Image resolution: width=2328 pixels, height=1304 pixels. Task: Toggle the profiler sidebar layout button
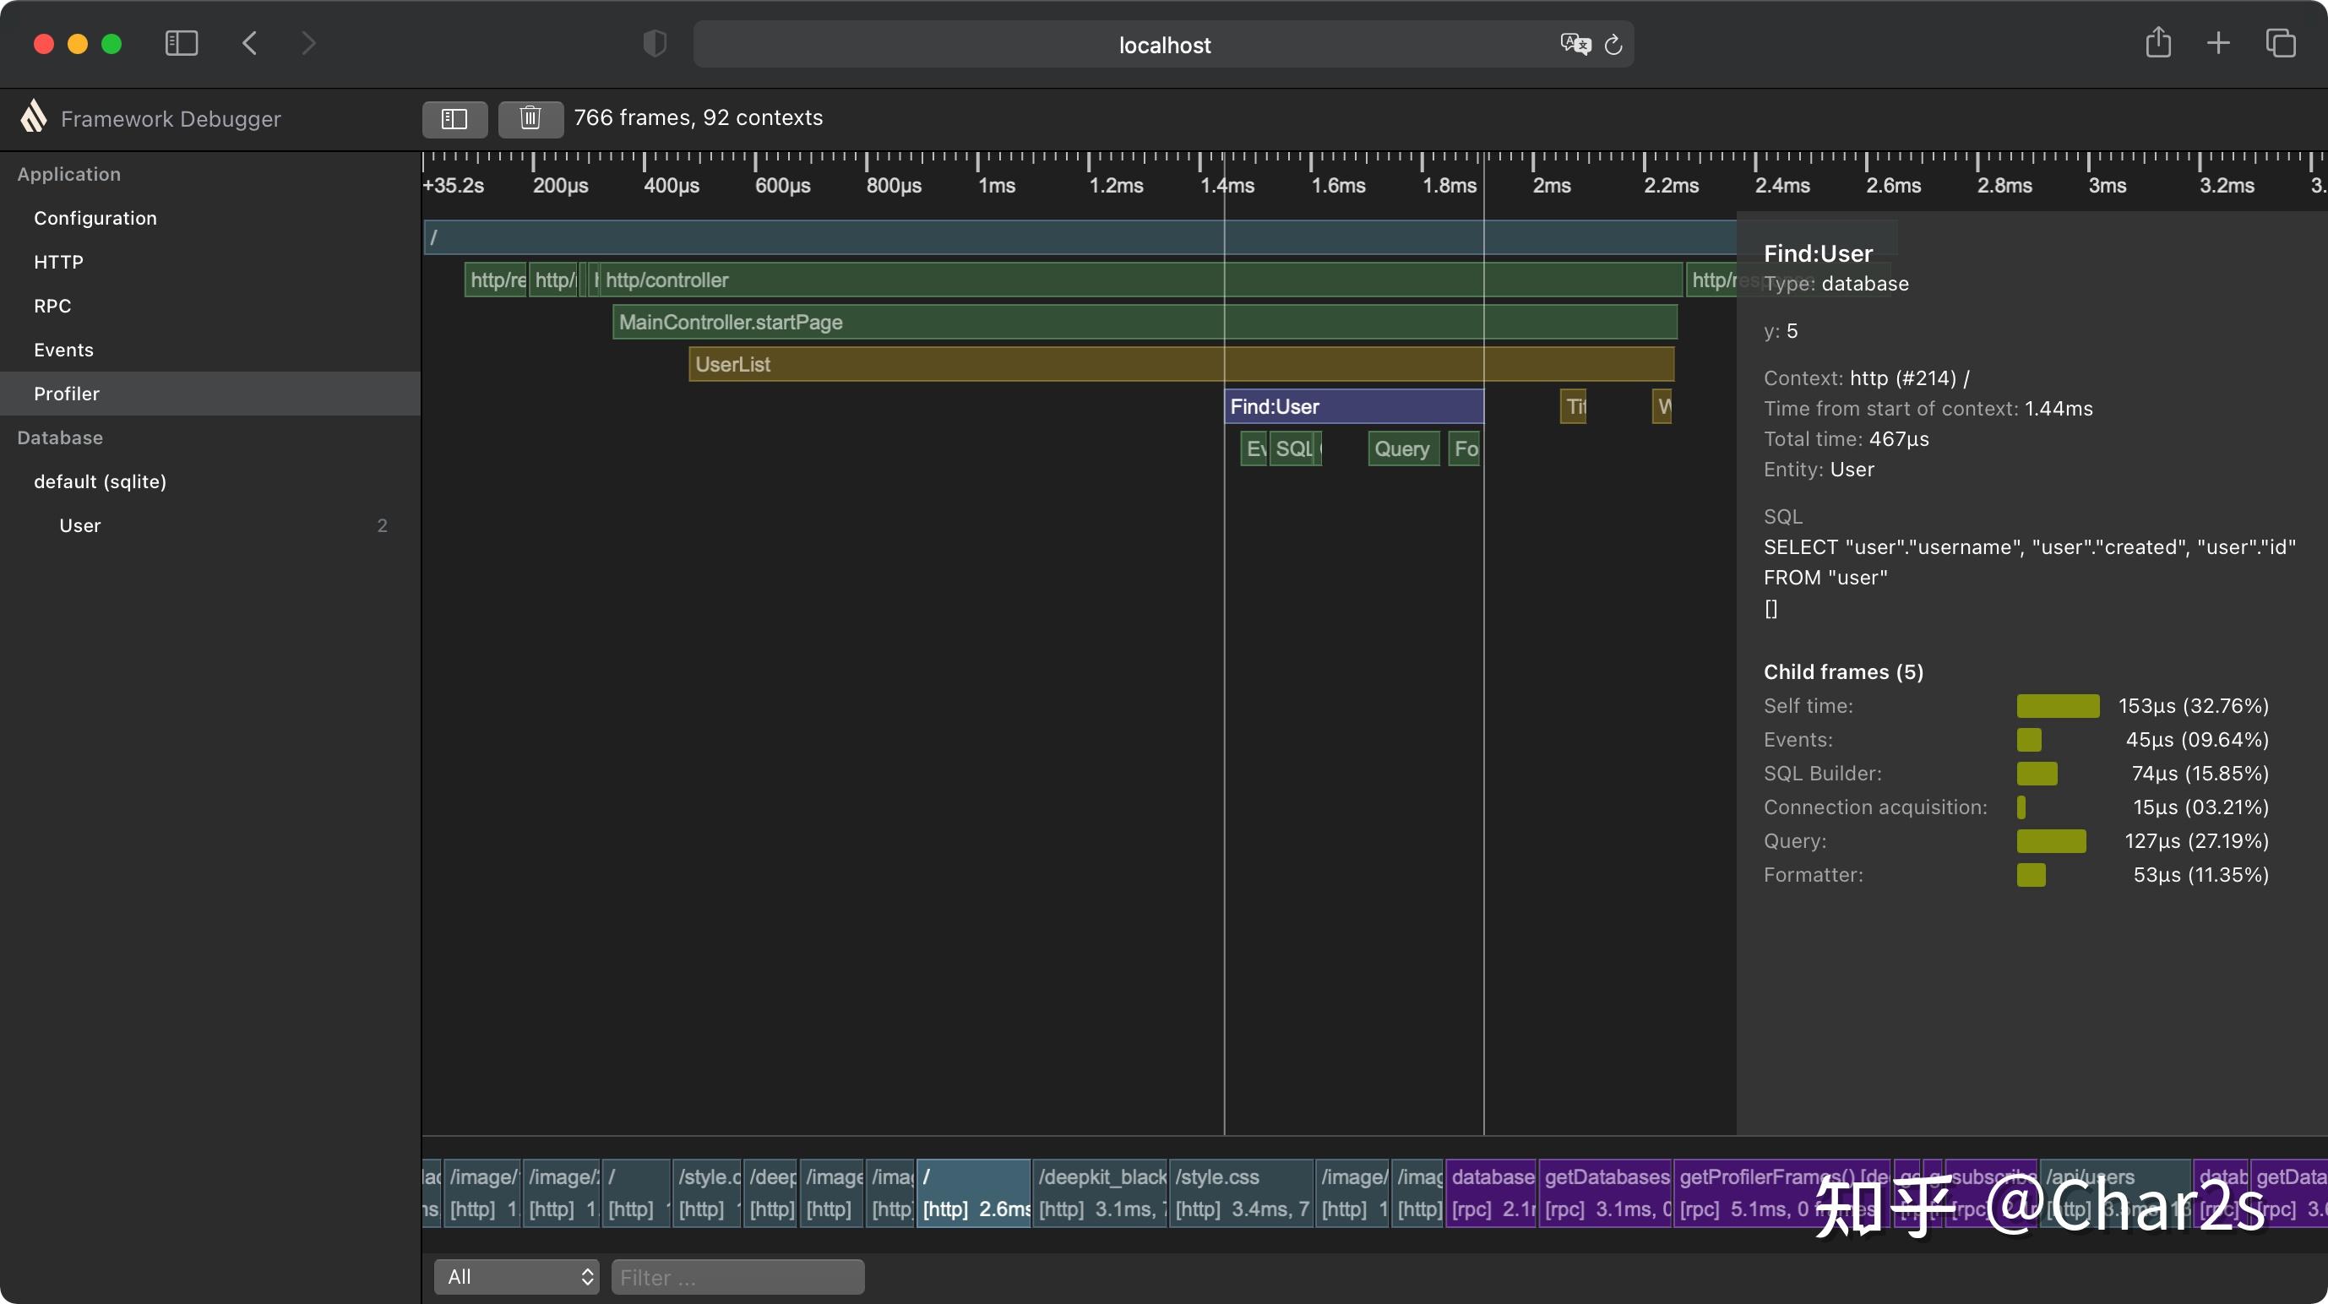(454, 118)
